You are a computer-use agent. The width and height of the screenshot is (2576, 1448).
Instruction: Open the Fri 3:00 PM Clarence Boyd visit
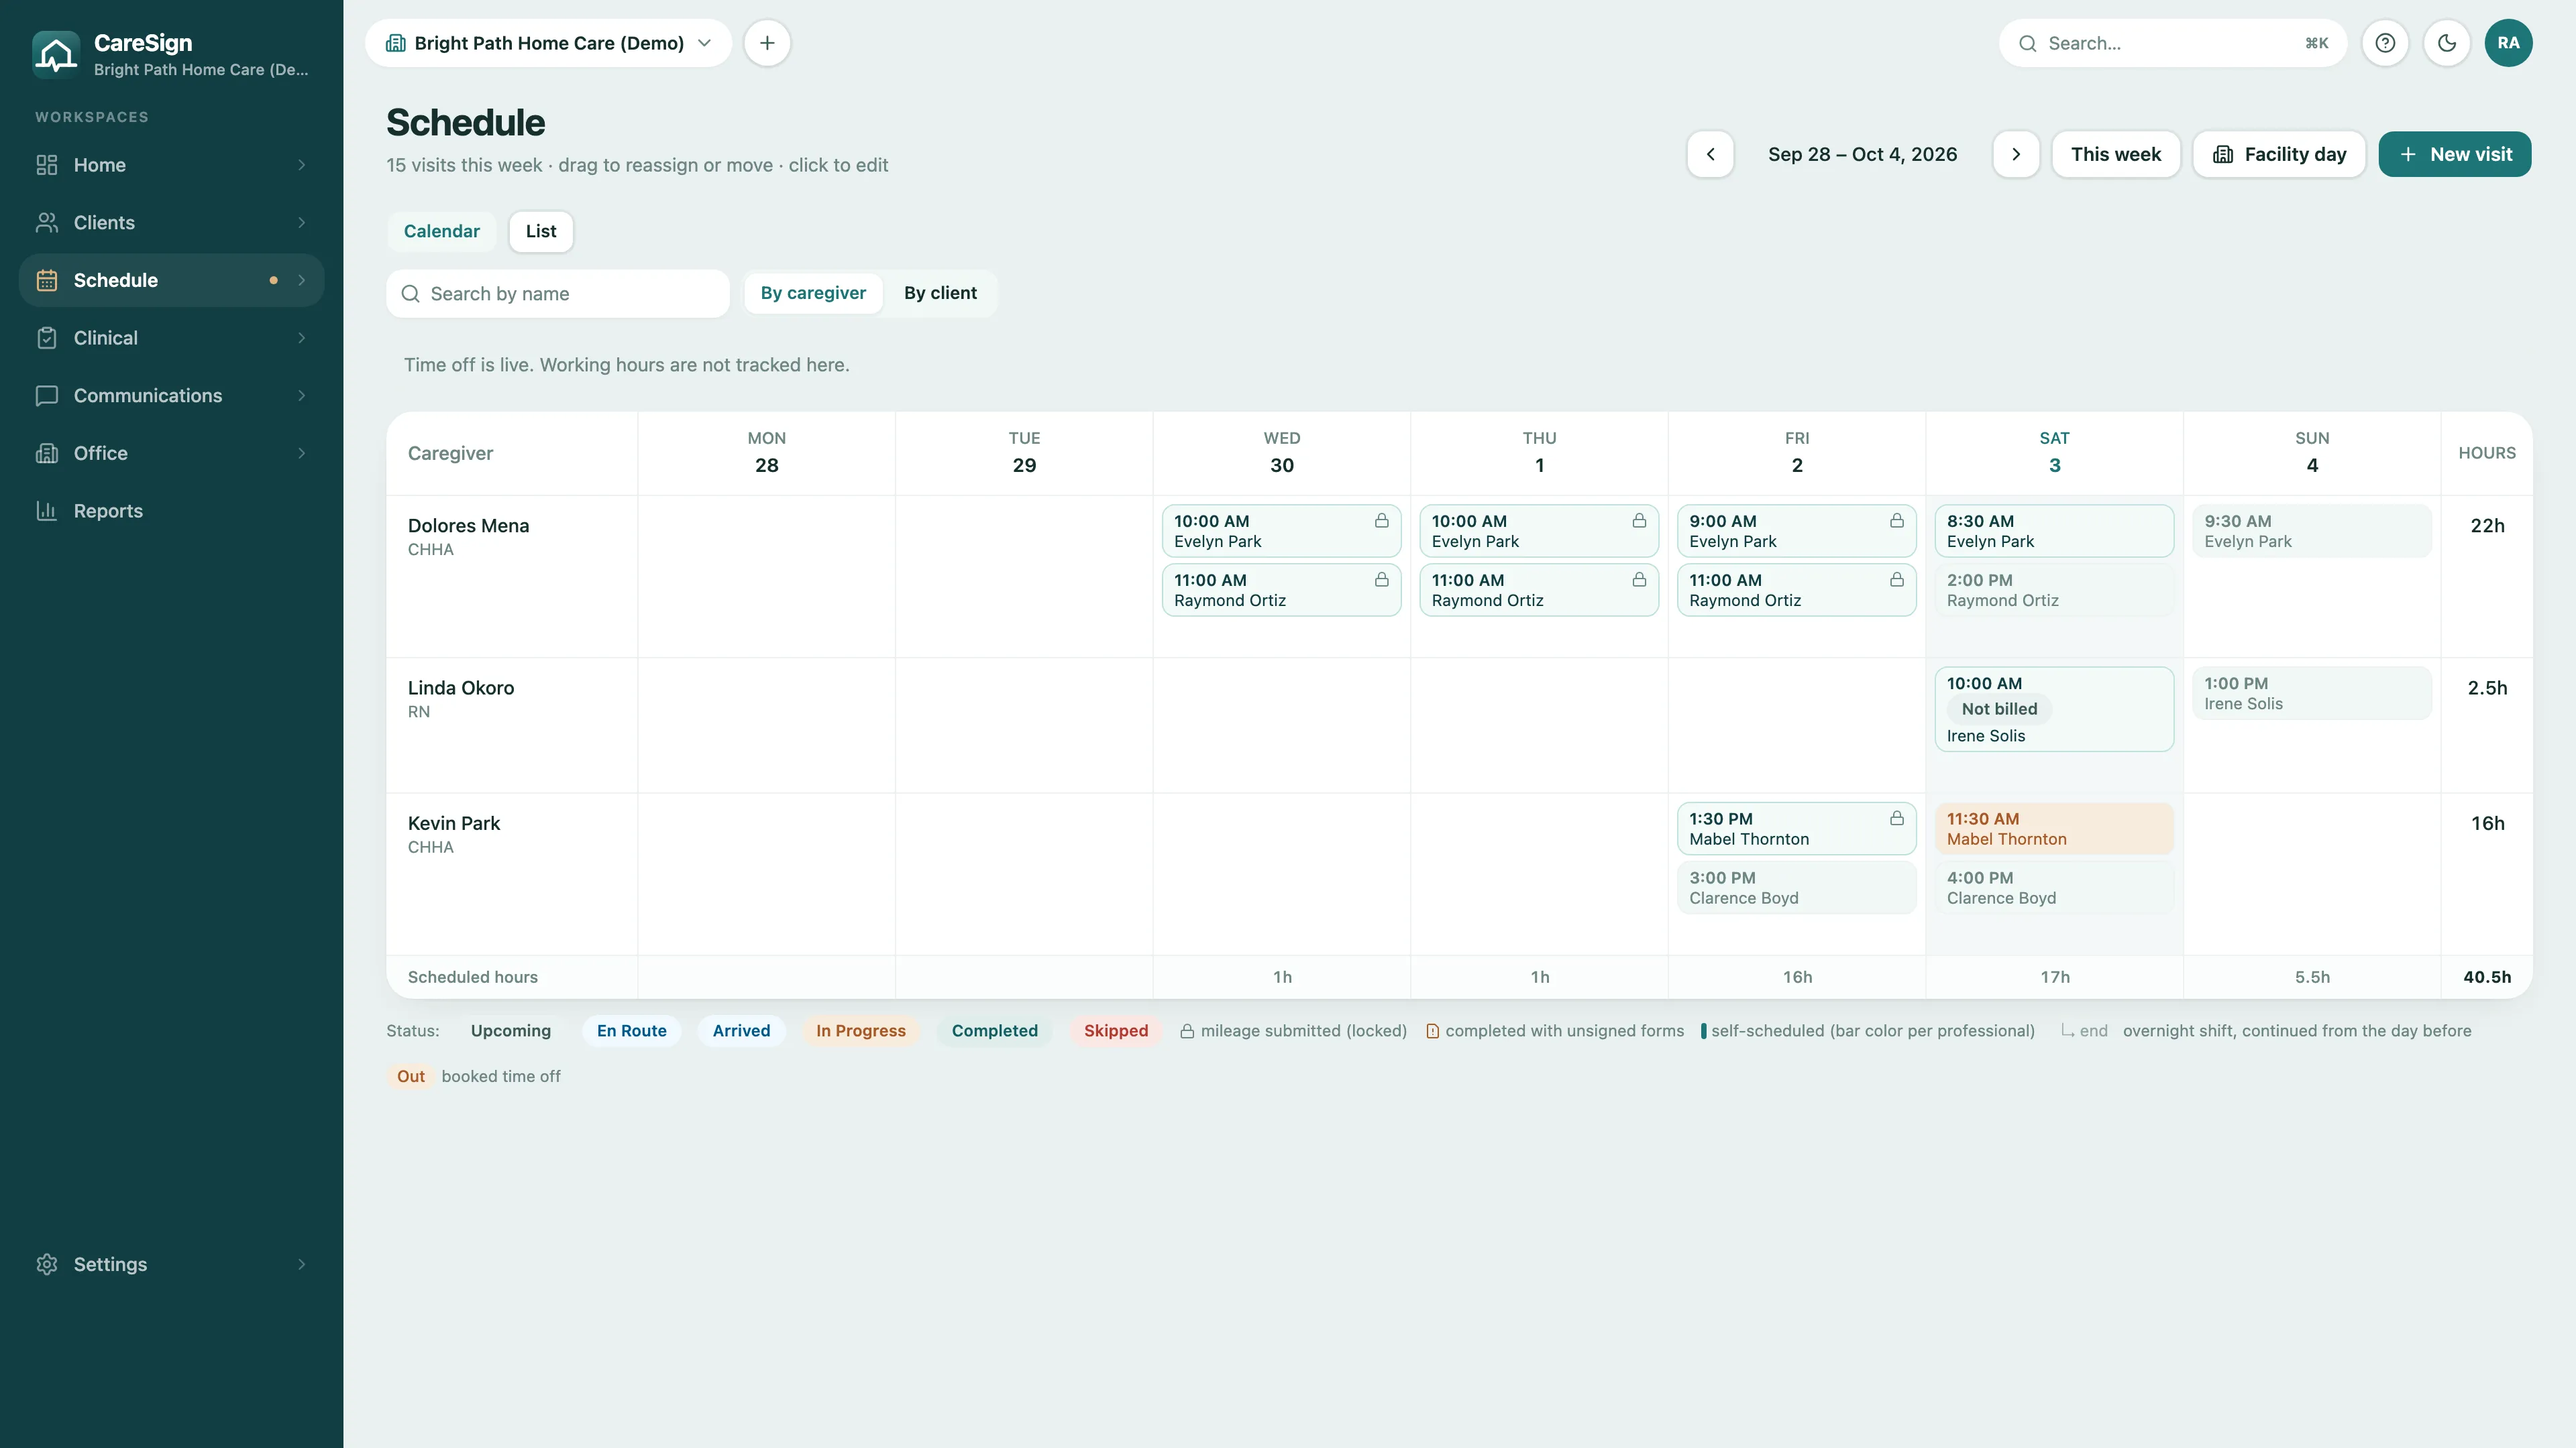[x=1796, y=888]
